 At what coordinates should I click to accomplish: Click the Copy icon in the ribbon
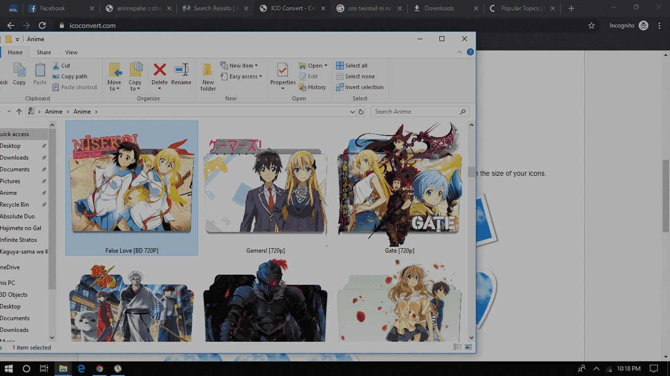pyautogui.click(x=19, y=74)
